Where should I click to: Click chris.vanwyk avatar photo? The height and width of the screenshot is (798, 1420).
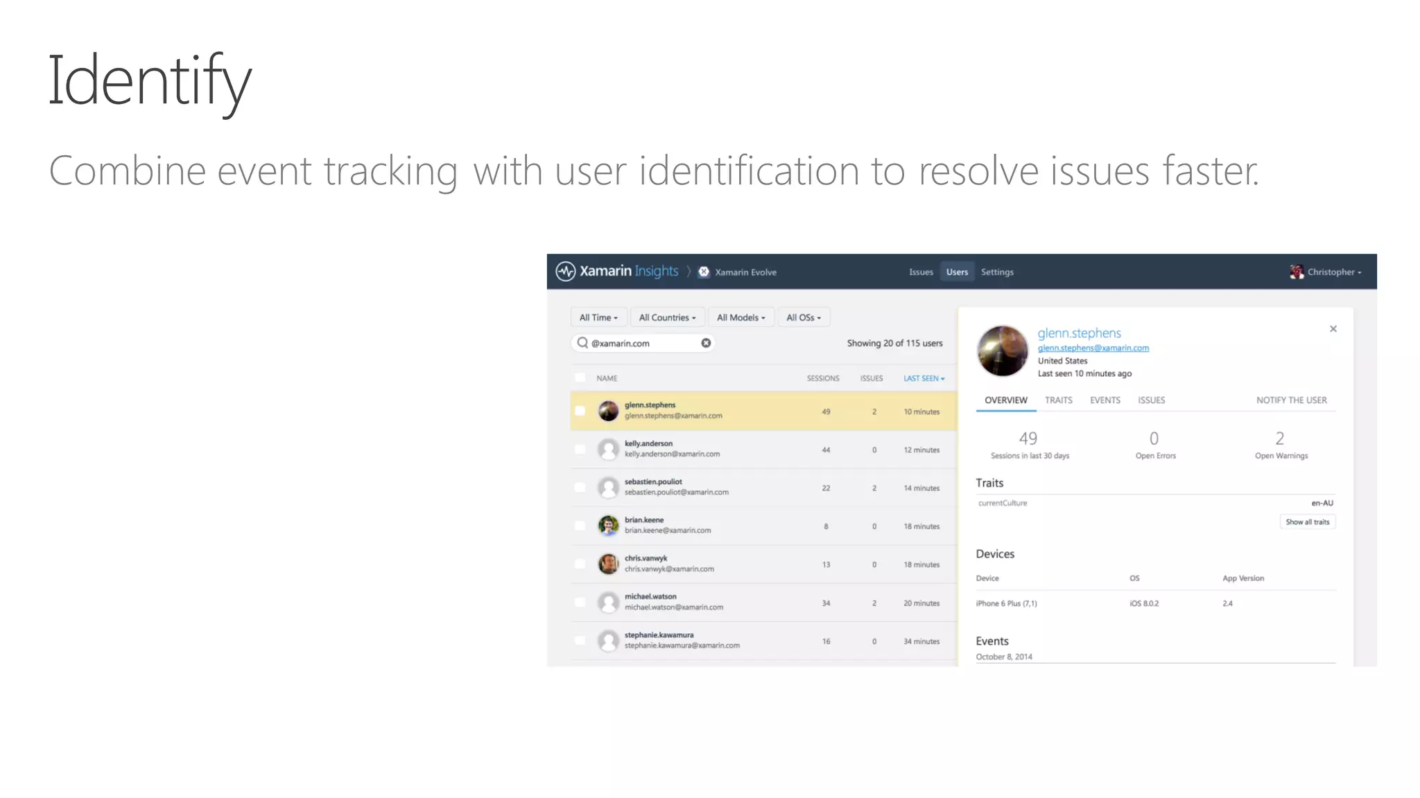(x=608, y=564)
